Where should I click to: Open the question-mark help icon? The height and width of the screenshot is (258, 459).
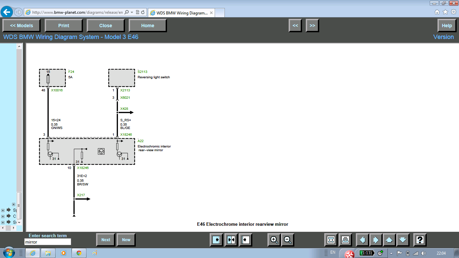pos(420,240)
